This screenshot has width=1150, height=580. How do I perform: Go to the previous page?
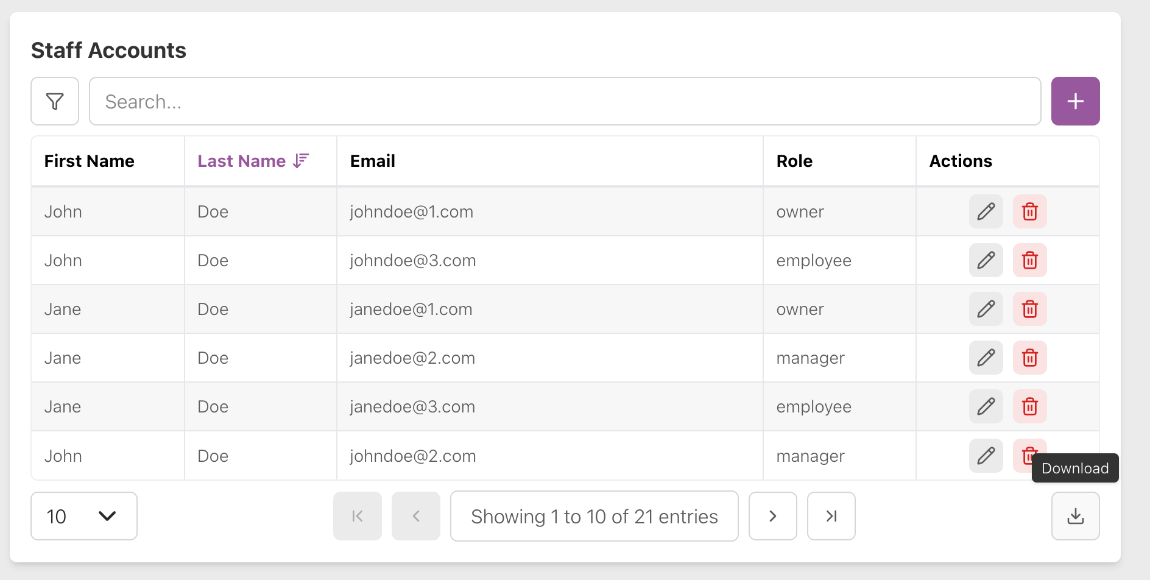coord(416,516)
